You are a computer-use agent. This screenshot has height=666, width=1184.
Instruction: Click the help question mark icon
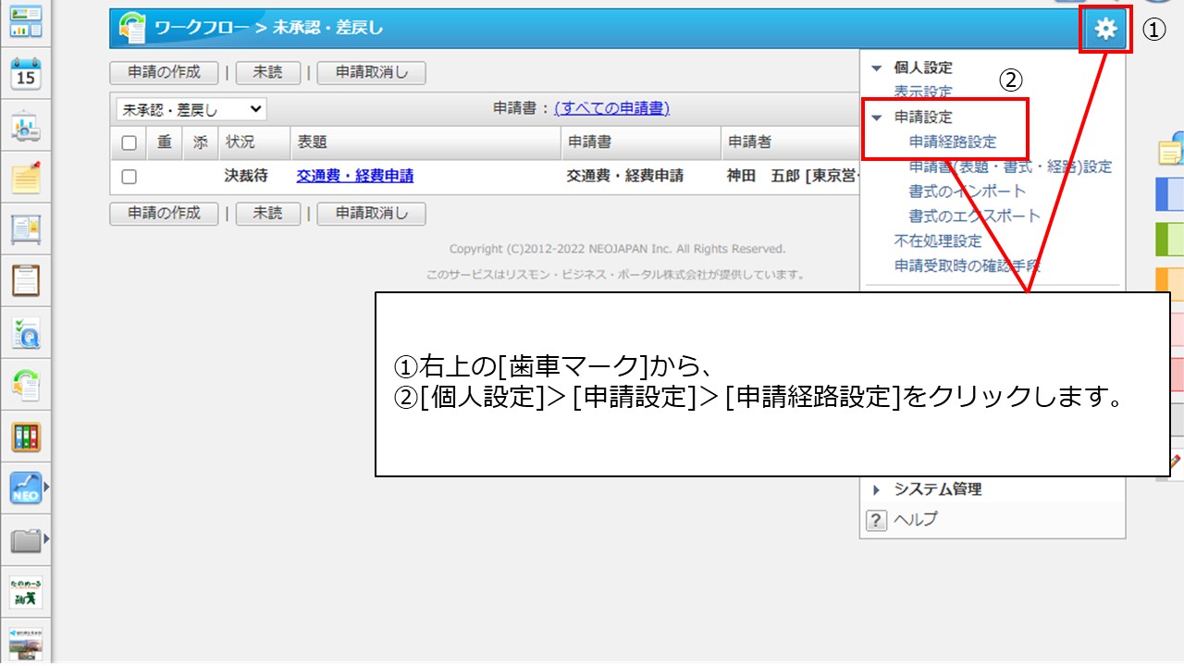pos(876,520)
